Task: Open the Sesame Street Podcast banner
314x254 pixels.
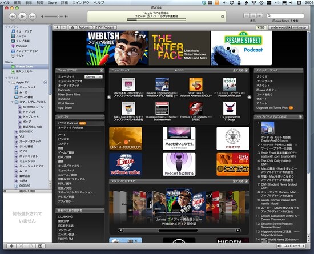Action: 241,48
